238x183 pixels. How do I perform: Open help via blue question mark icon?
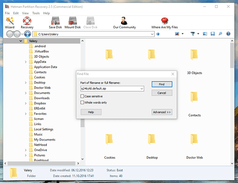click(228, 34)
